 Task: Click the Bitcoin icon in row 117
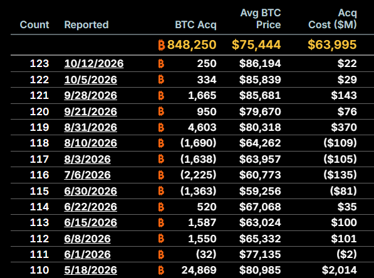[x=161, y=159]
